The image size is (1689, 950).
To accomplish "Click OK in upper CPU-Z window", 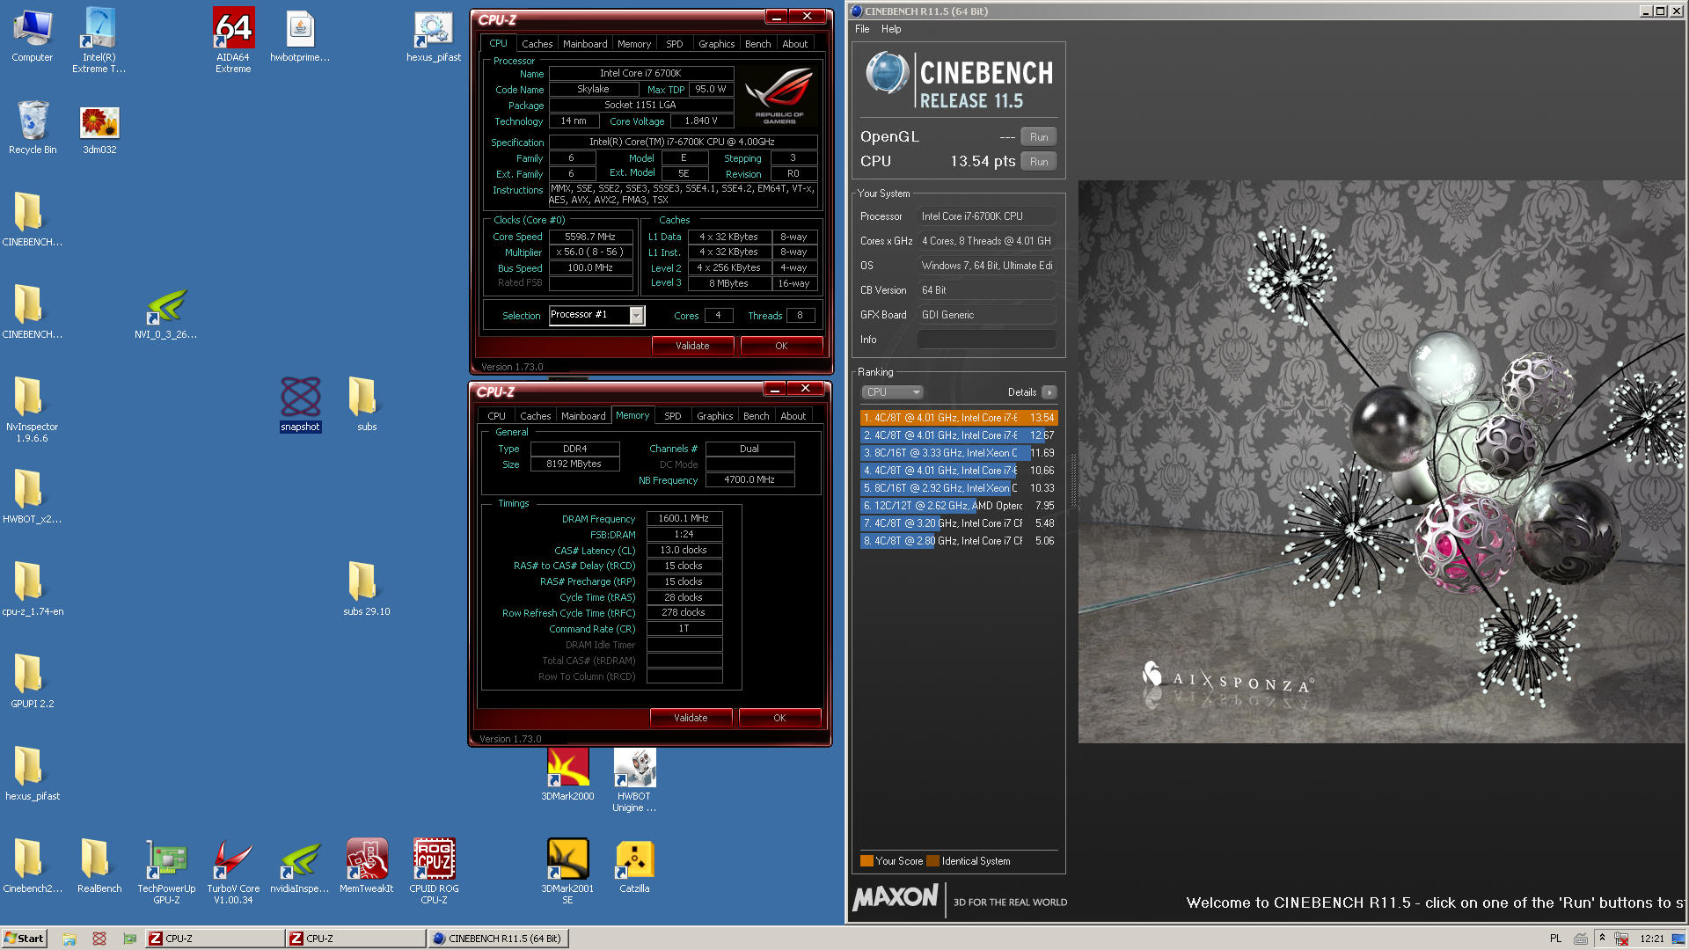I will [x=781, y=346].
